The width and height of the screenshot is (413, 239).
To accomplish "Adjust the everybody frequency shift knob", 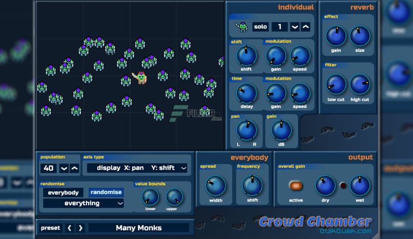I will pos(252,186).
